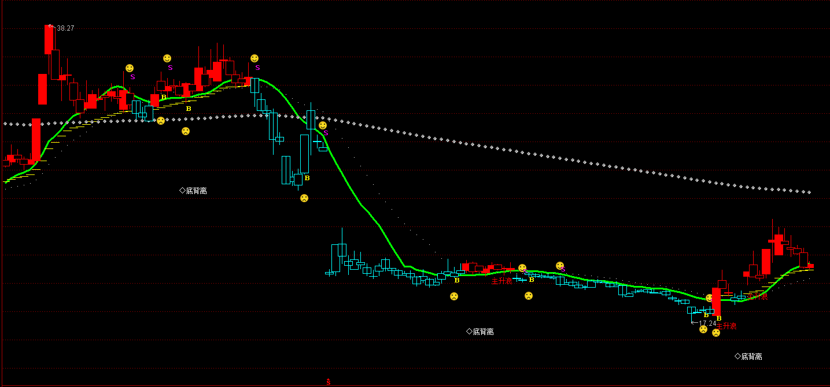Click the third smiley face before the crash

coord(254,58)
